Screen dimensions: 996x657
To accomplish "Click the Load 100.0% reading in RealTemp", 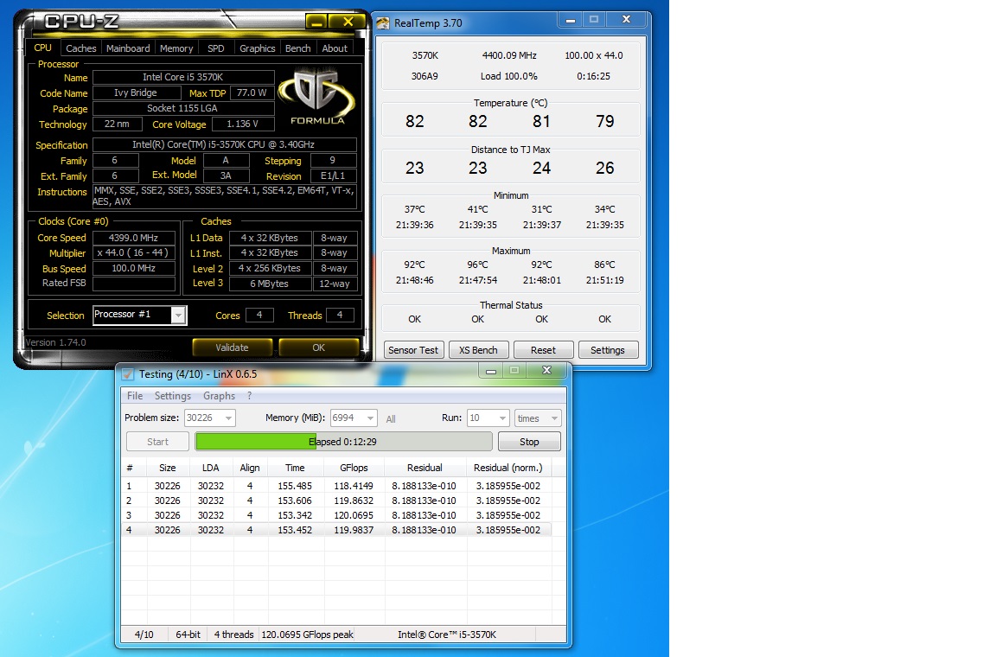I will [x=508, y=76].
